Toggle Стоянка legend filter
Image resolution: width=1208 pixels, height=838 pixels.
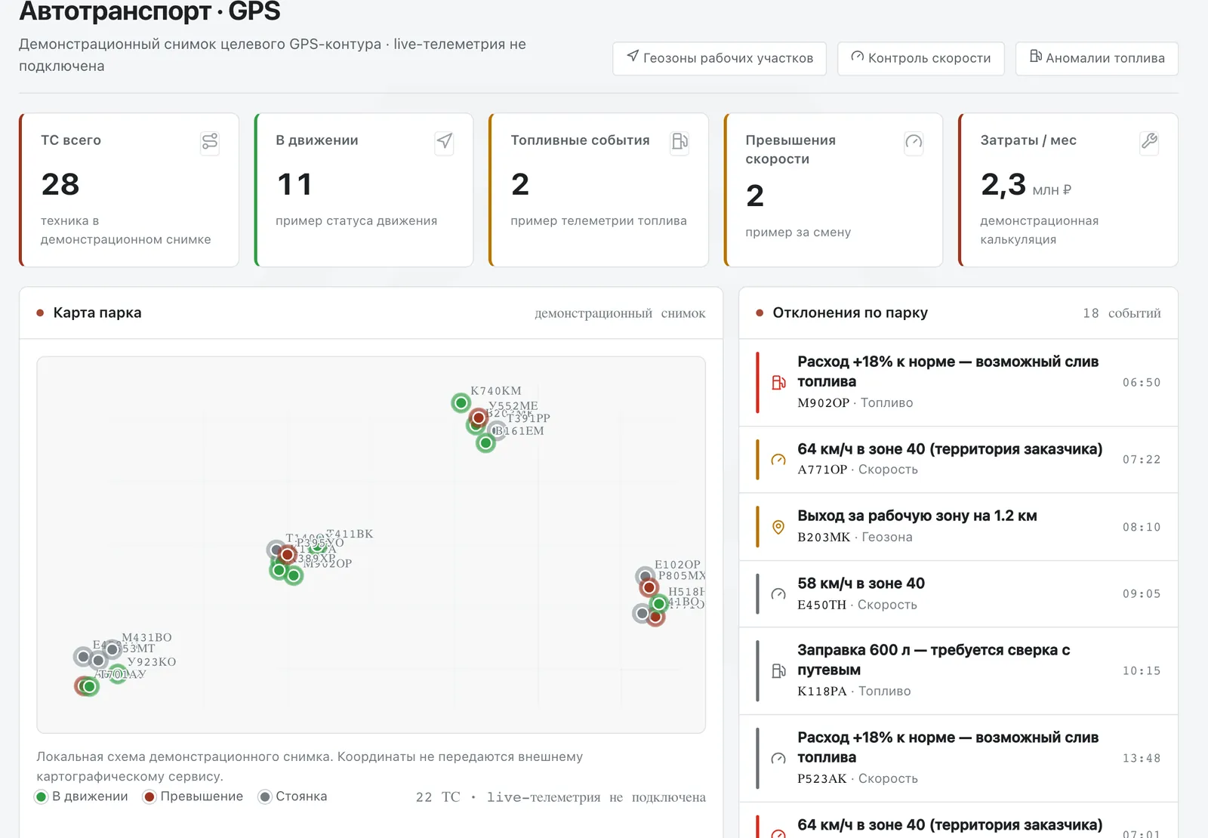[x=293, y=796]
